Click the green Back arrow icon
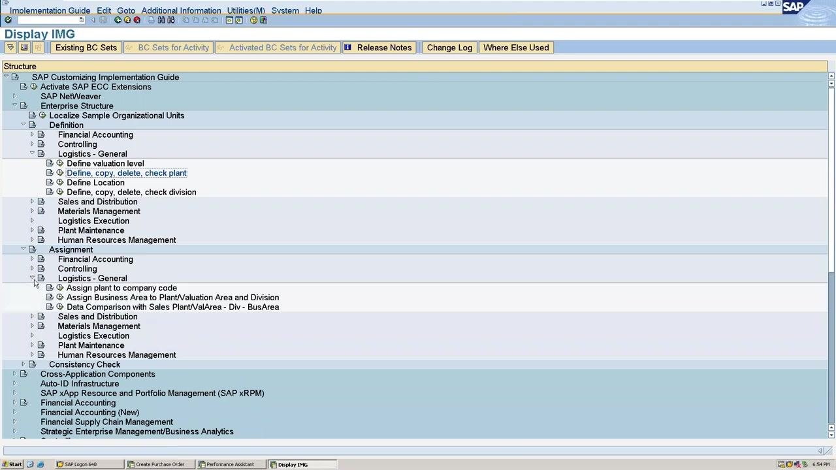Viewport: 836px width, 470px height. click(x=118, y=20)
